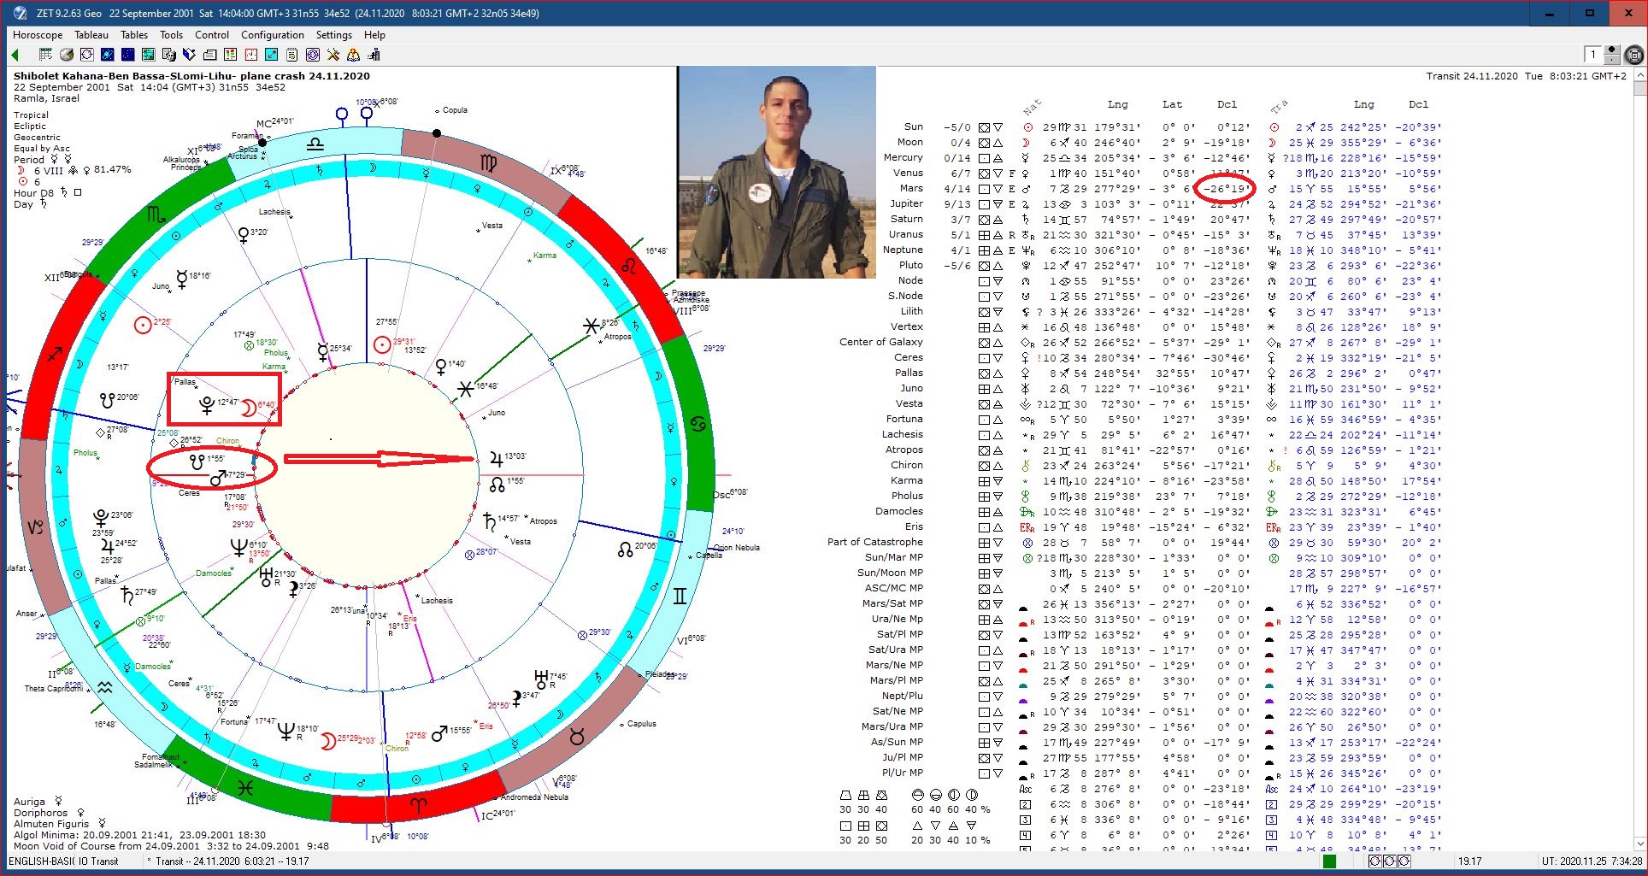This screenshot has width=1648, height=876.
Task: Click the Cancer glyph on the zodiac ring
Action: coord(698,424)
